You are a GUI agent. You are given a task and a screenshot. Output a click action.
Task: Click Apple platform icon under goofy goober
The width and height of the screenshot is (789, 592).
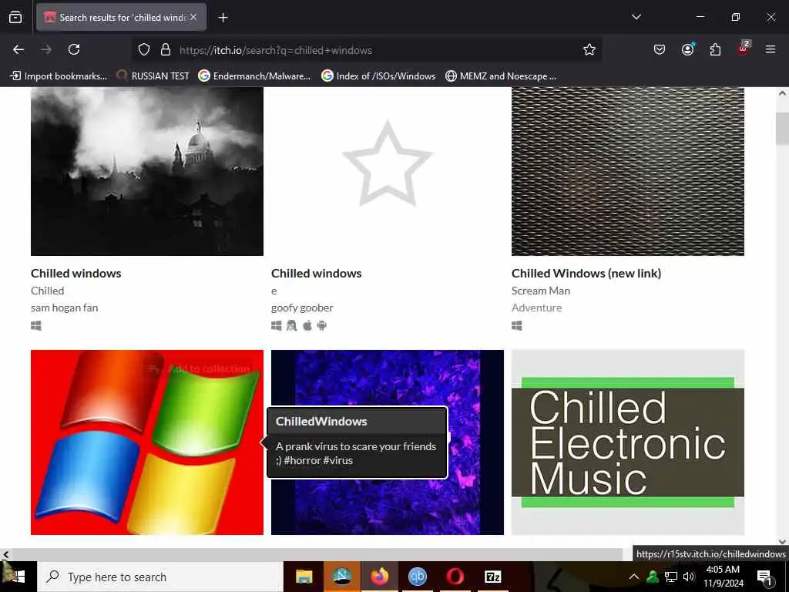point(307,326)
